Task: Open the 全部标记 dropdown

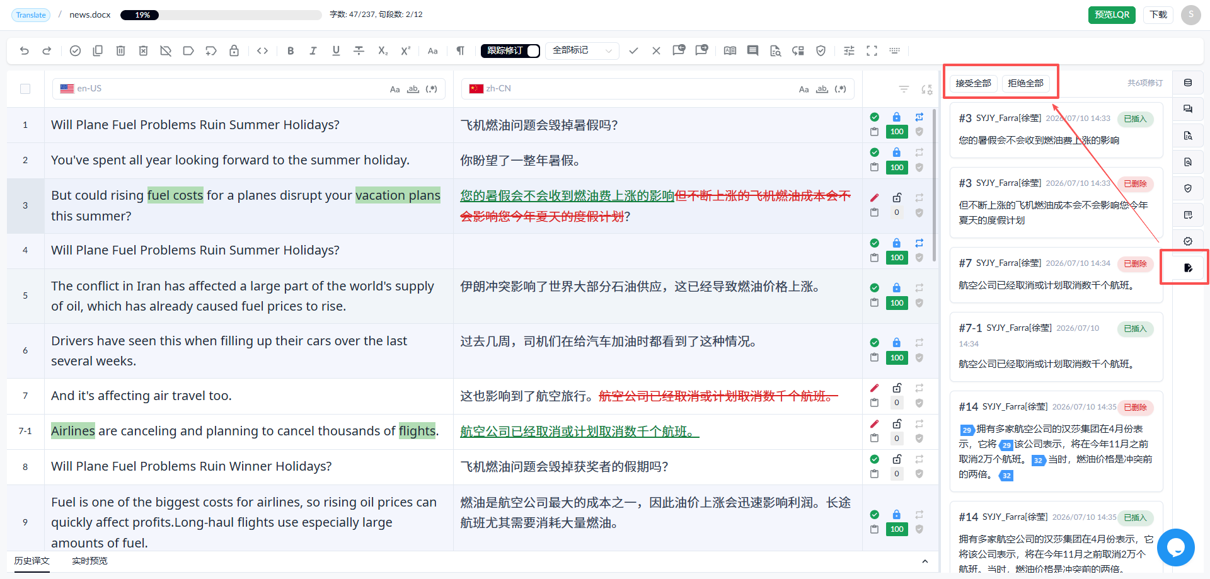Action: coord(582,50)
